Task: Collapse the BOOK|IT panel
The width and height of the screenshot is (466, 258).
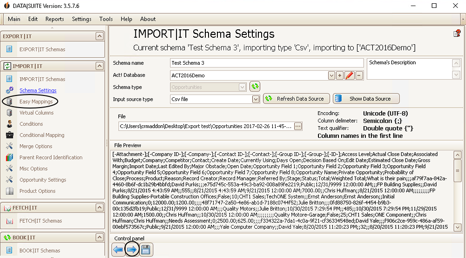Action: [x=99, y=237]
